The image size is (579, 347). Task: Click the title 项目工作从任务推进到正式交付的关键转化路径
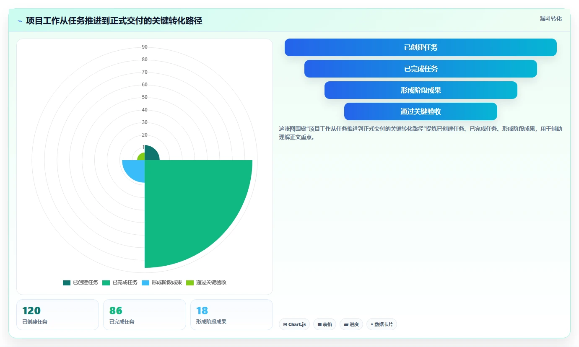pyautogui.click(x=114, y=21)
